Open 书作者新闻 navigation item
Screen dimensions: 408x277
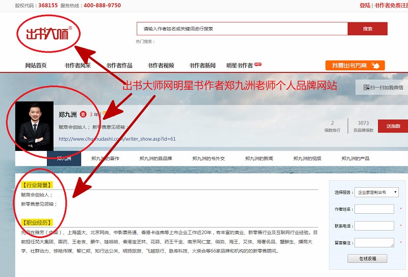tap(202, 65)
